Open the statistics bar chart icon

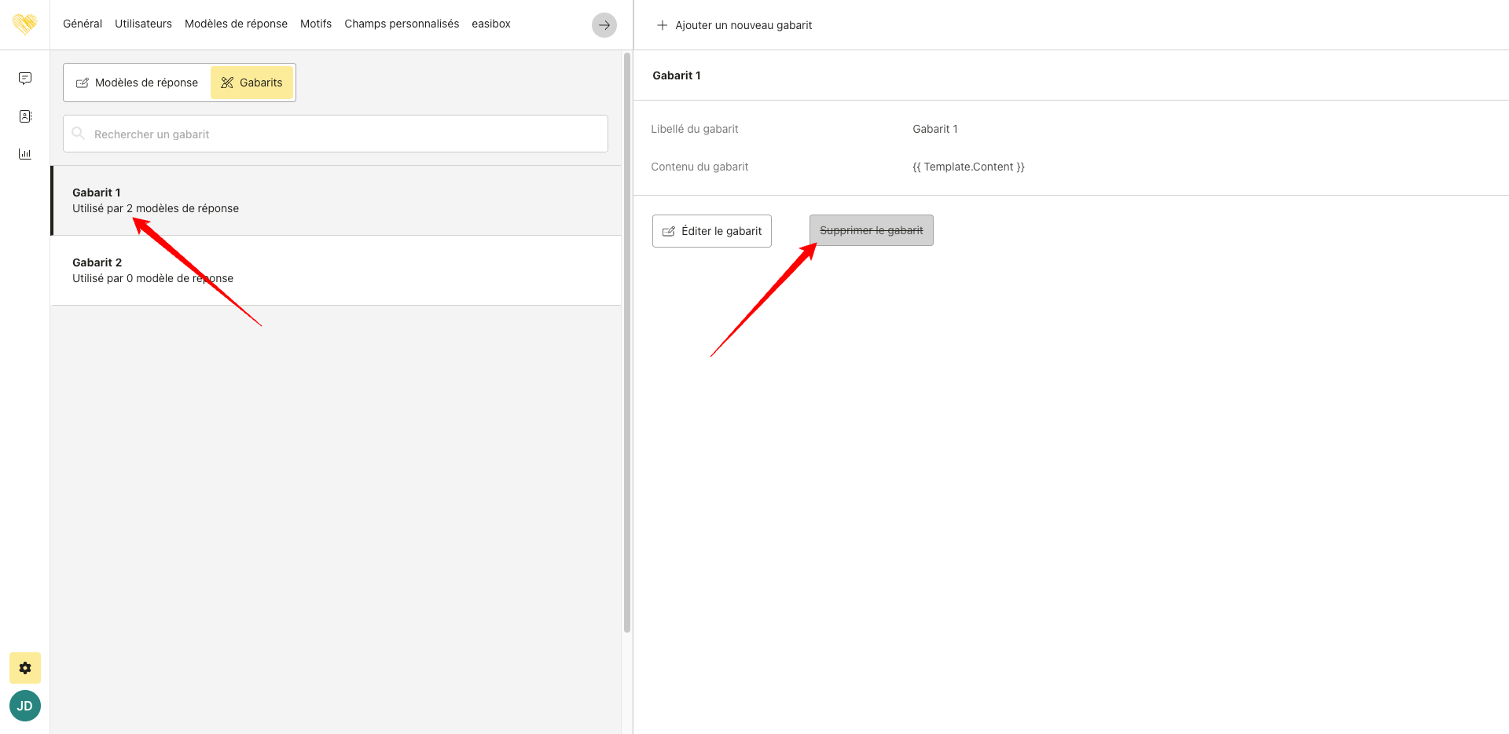point(25,154)
